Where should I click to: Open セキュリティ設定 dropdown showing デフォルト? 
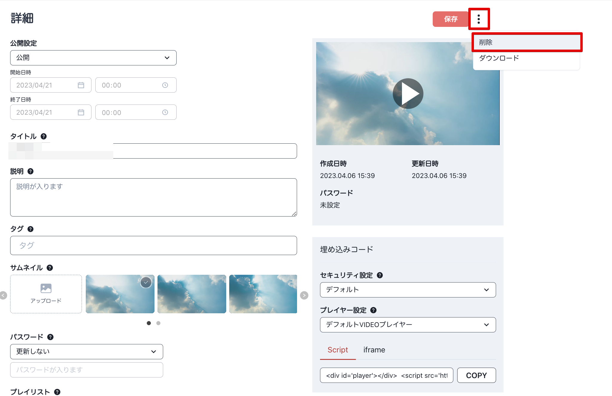tap(408, 290)
